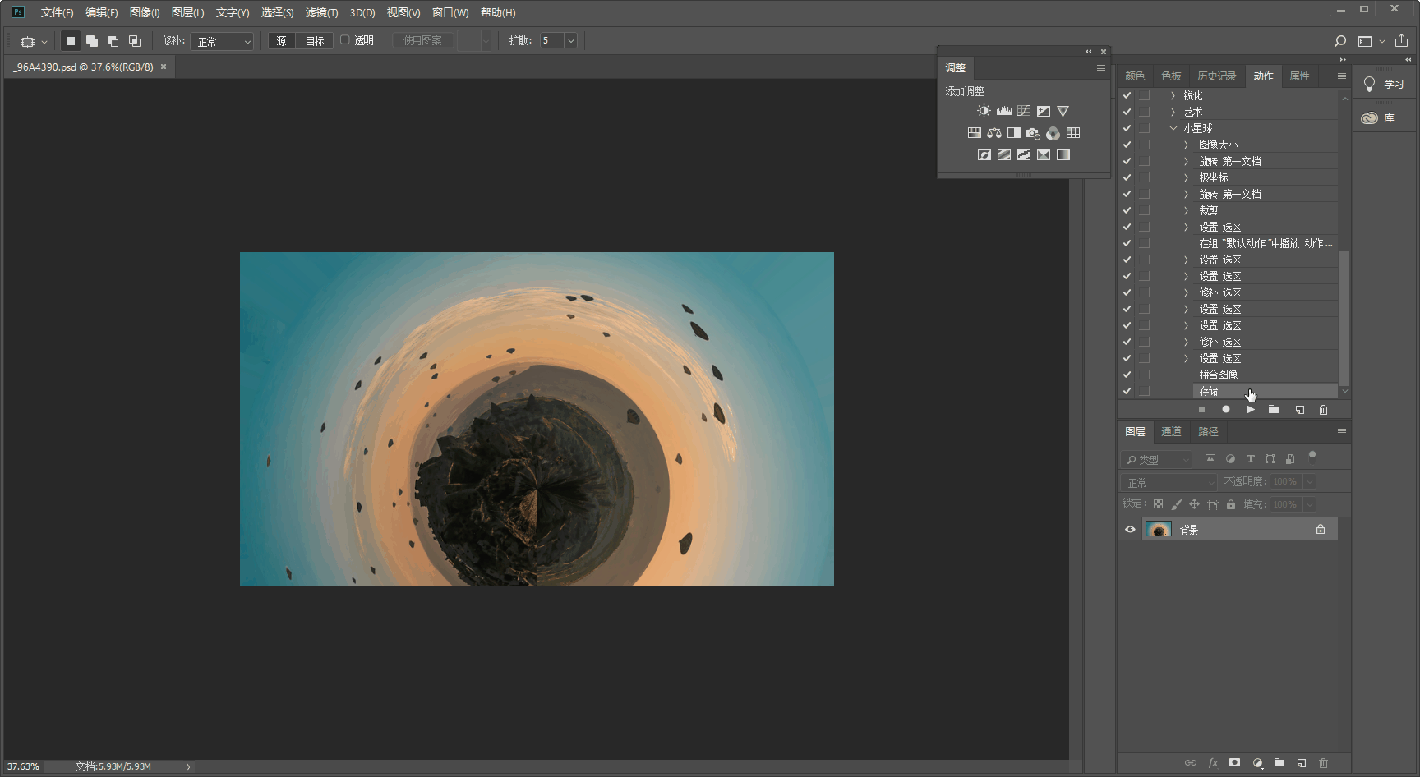The width and height of the screenshot is (1420, 777).
Task: Add a Brightness/Contrast adjustment
Action: tap(984, 111)
